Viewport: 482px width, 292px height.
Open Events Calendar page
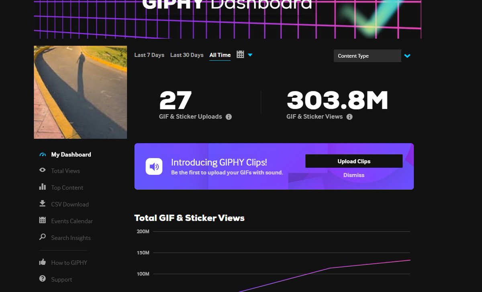coord(72,221)
